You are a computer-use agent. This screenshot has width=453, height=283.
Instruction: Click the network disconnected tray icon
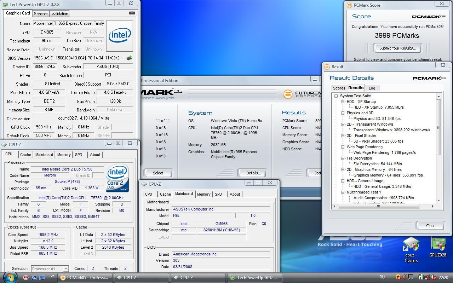(x=427, y=277)
